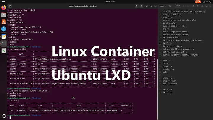This screenshot has width=213, height=120.
Task: Click line 'lxc stop' in editor
Action: pyautogui.click(x=167, y=89)
